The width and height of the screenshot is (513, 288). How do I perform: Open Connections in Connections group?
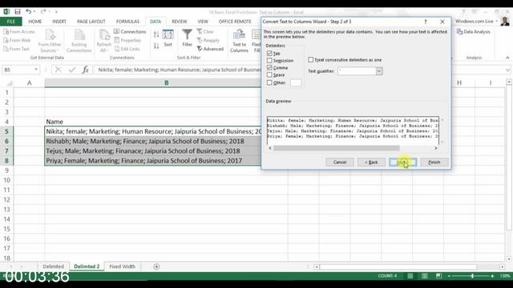[130, 32]
